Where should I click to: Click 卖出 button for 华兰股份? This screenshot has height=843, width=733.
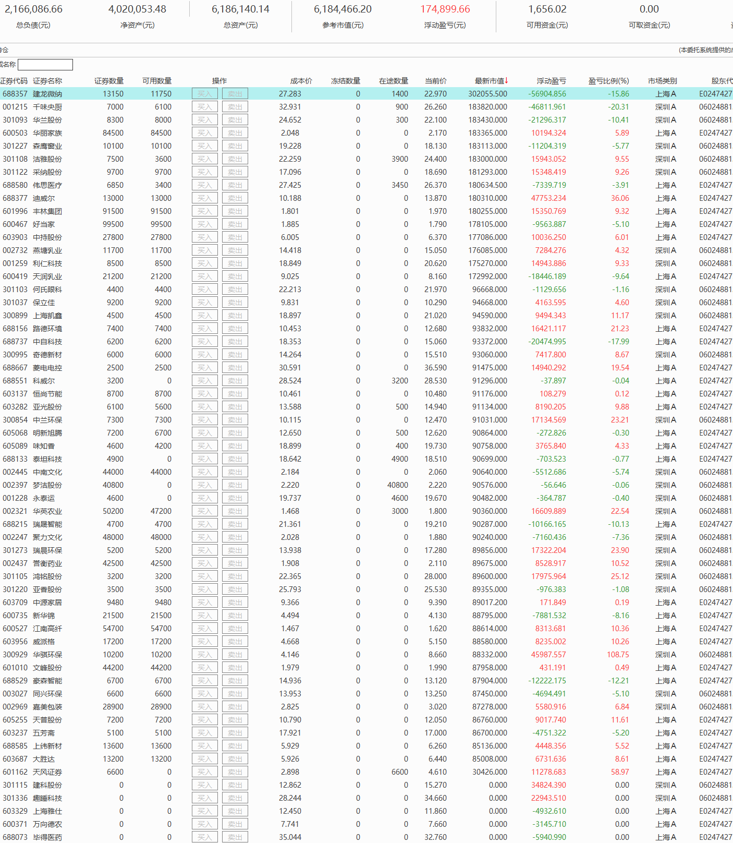pos(235,120)
